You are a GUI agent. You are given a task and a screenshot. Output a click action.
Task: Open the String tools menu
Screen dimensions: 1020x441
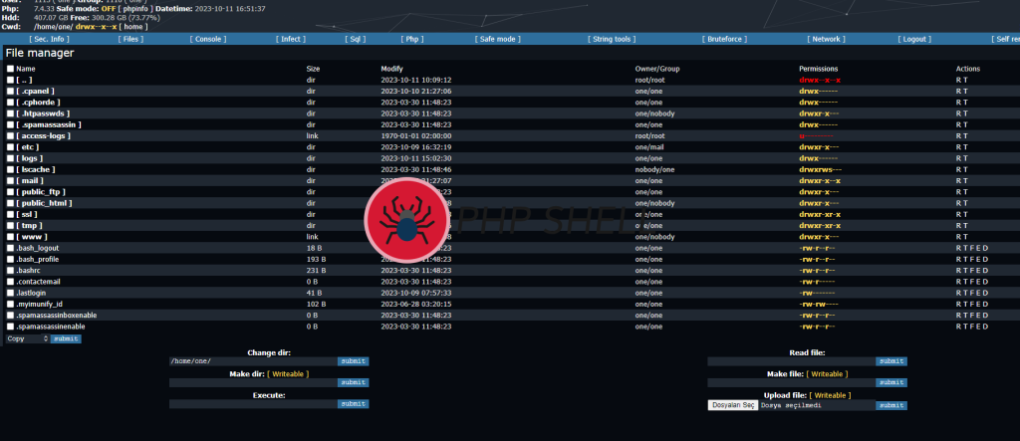click(612, 39)
